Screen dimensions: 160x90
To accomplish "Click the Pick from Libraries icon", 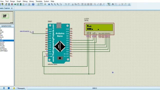I will point(95,4).
